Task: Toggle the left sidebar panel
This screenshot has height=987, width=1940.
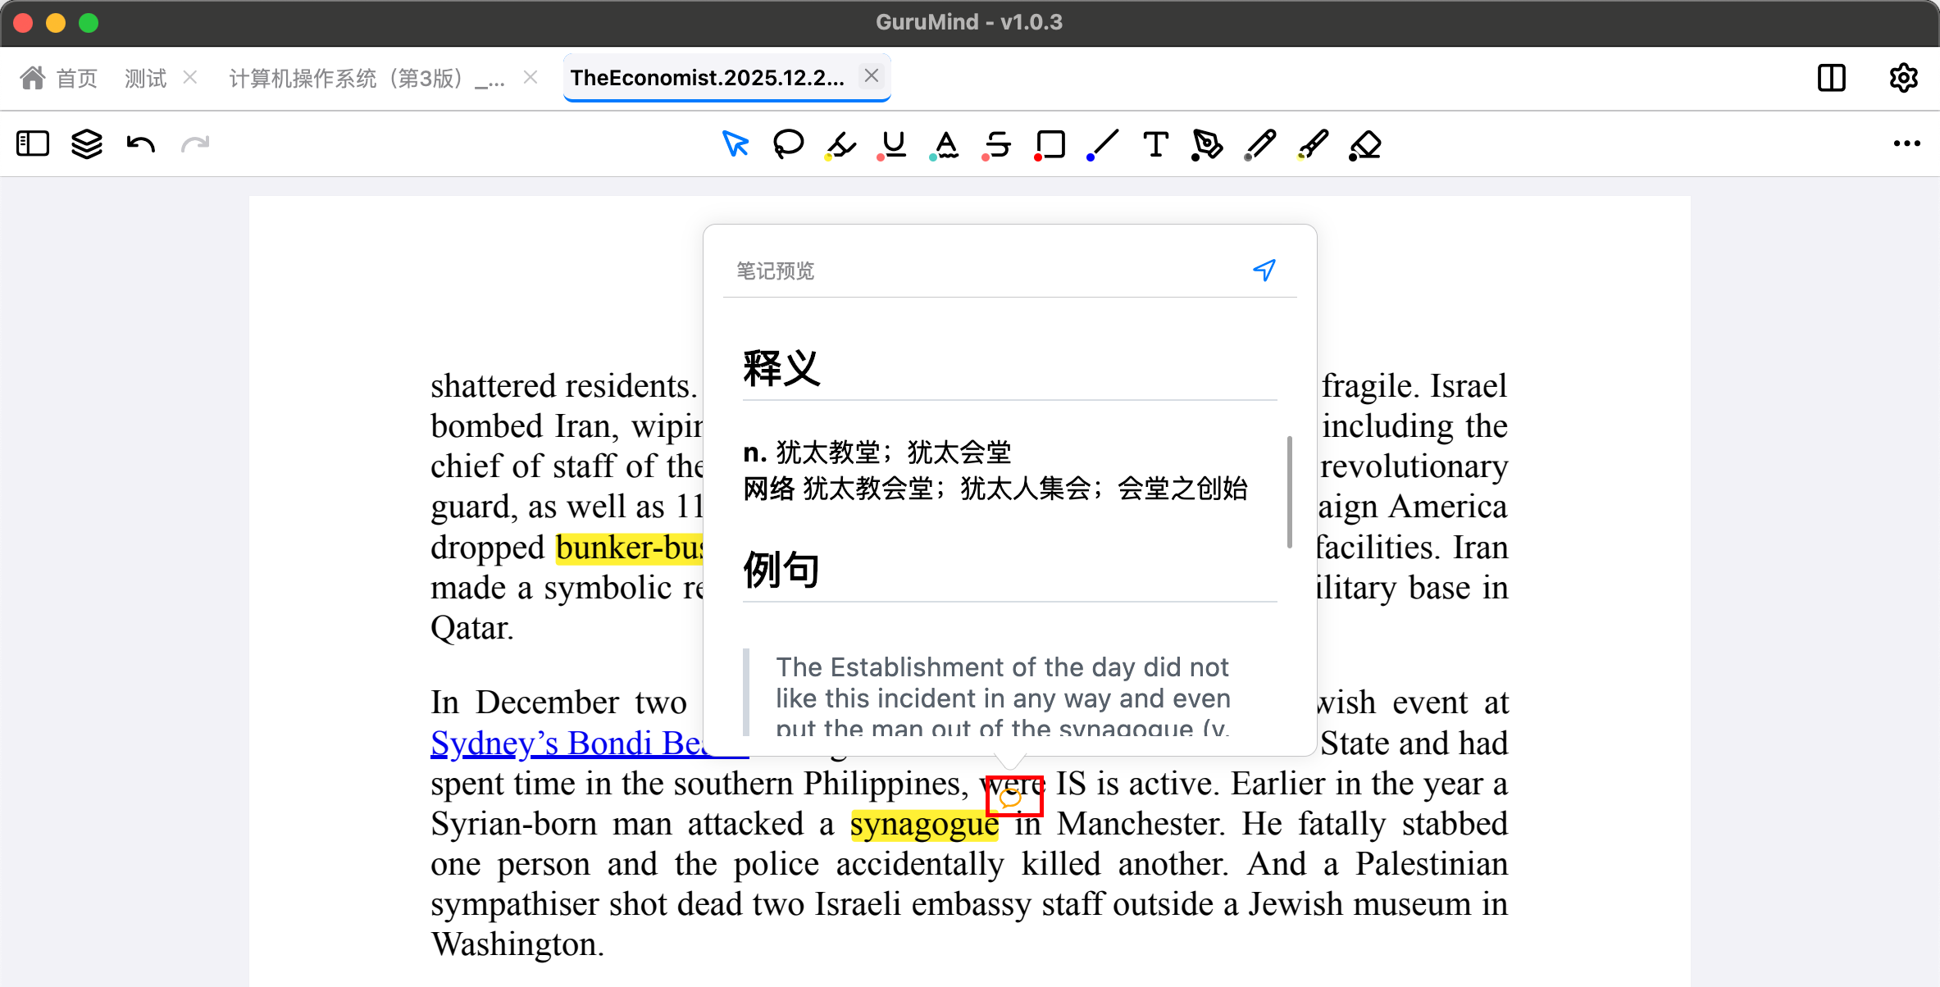Action: click(33, 144)
